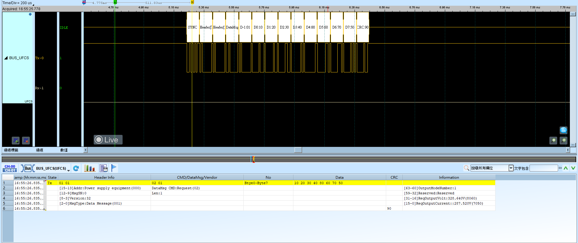
Task: Select the SYNC decoded packet block
Action: click(193, 27)
